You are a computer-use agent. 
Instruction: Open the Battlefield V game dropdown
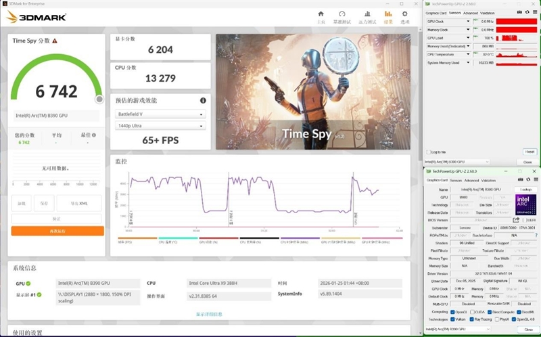[160, 114]
